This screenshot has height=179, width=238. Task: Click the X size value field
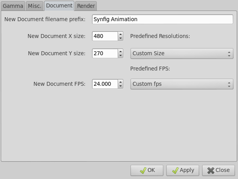point(105,36)
